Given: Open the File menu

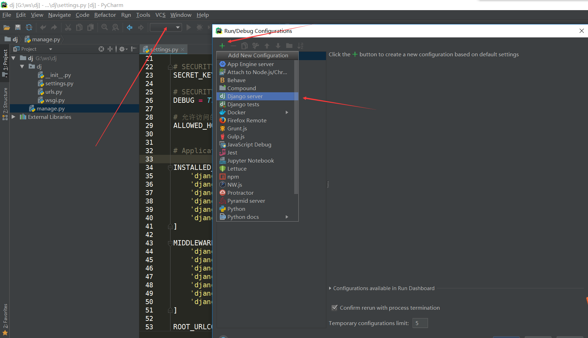Looking at the screenshot, I should (x=7, y=15).
